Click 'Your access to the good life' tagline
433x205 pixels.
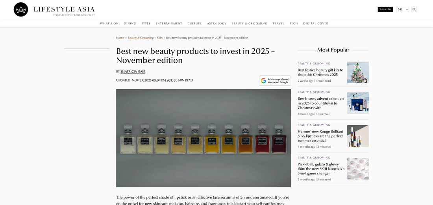click(x=74, y=15)
